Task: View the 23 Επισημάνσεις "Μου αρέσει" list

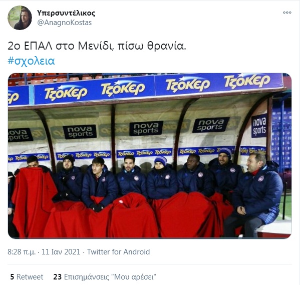Action: (x=105, y=277)
